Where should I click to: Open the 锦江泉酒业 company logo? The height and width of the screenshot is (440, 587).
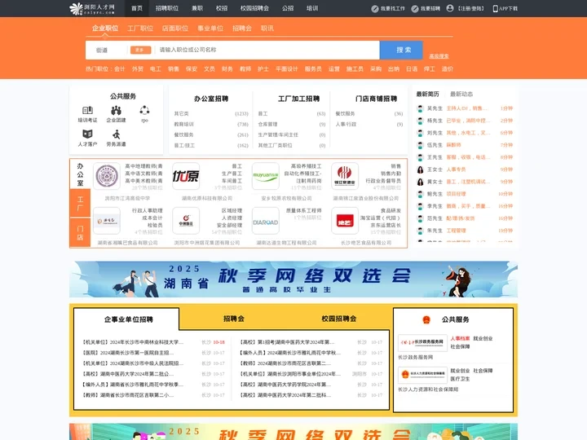tap(345, 176)
